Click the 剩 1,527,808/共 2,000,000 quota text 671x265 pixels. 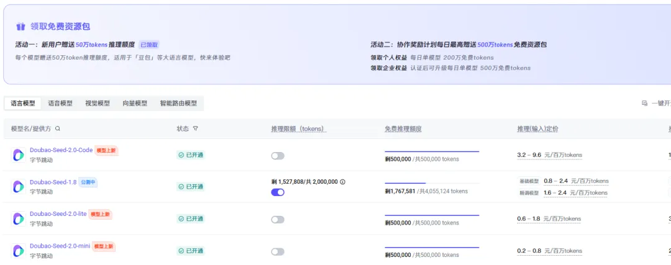click(x=304, y=182)
